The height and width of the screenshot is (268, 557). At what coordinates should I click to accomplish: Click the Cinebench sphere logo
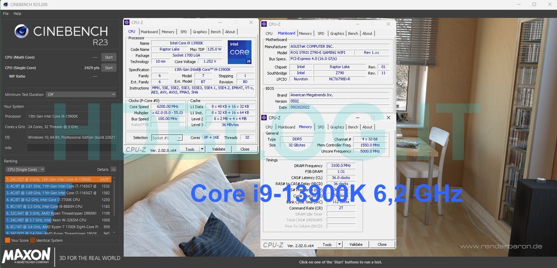tap(21, 31)
